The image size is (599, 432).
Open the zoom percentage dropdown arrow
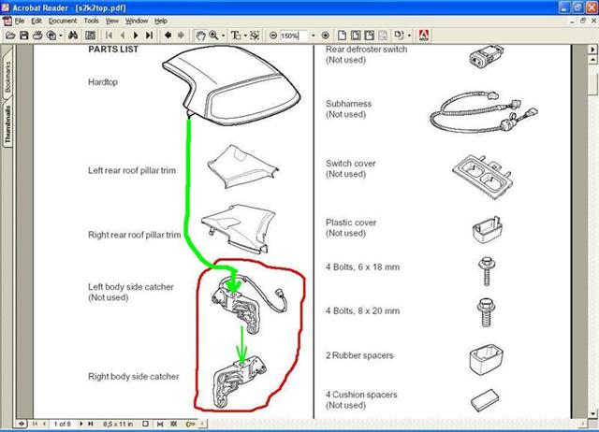point(314,36)
